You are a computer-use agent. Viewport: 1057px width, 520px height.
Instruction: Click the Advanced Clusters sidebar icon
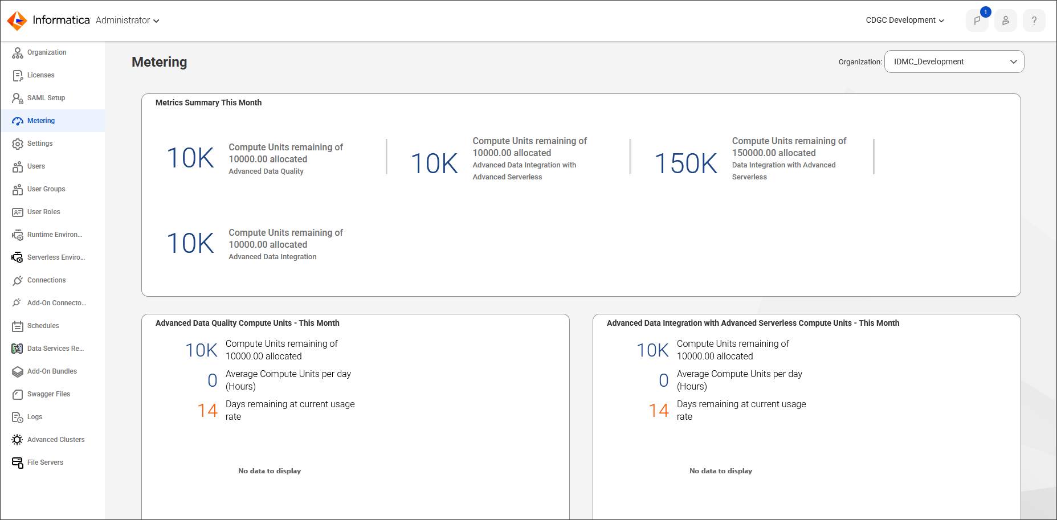pyautogui.click(x=18, y=440)
